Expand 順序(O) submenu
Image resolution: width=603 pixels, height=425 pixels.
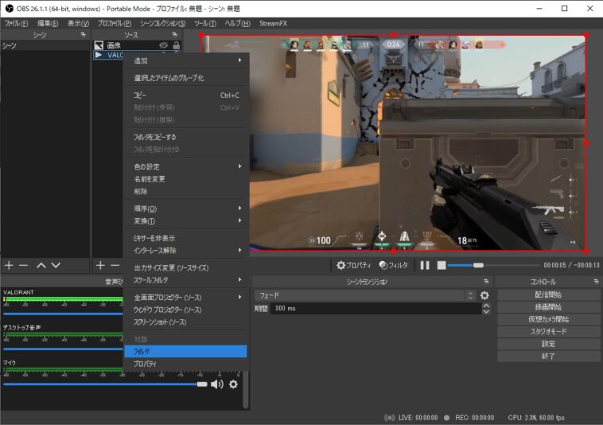(x=185, y=209)
